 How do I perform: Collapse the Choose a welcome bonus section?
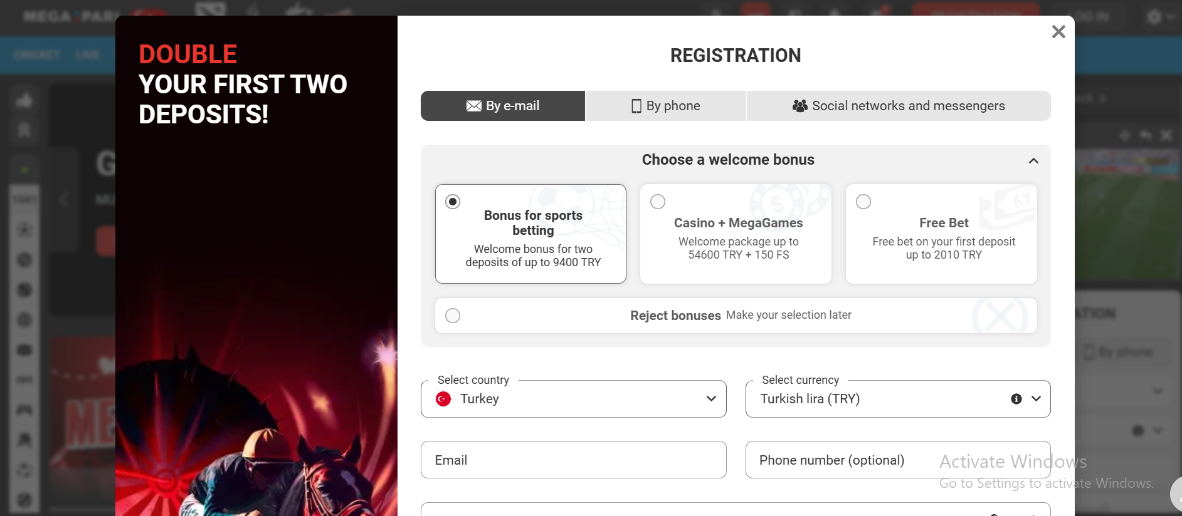coord(1033,161)
